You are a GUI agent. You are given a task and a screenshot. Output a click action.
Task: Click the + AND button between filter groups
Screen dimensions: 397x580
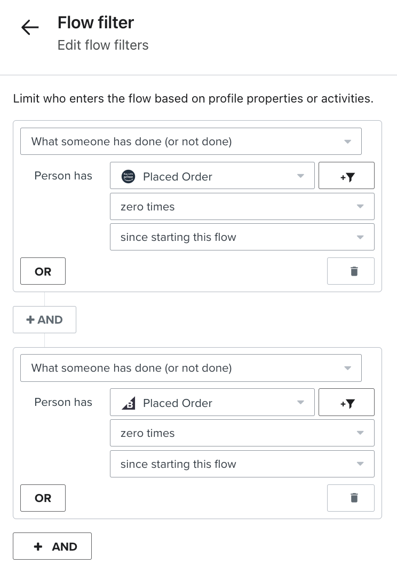click(x=44, y=319)
